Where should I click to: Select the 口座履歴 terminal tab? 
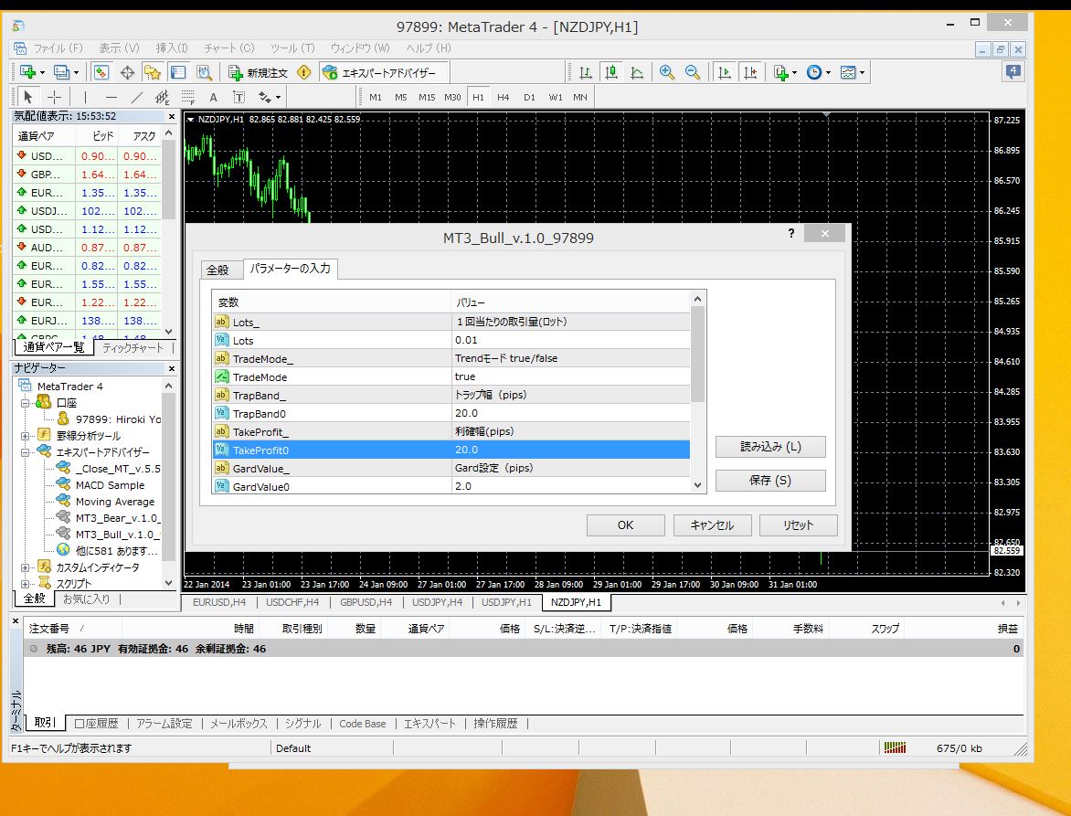click(x=96, y=723)
